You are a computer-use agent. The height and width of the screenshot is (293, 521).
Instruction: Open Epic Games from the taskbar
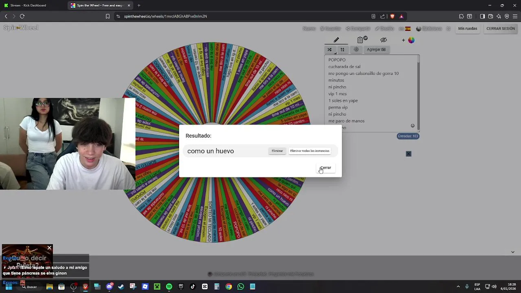pos(181,286)
